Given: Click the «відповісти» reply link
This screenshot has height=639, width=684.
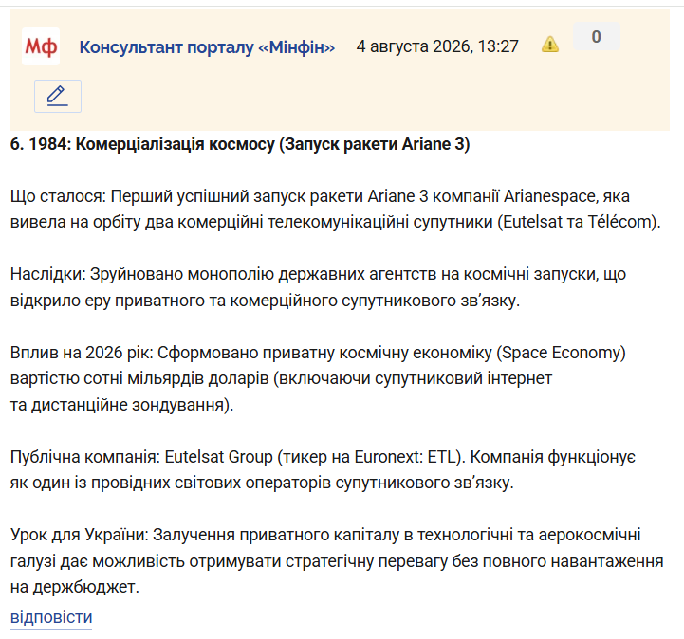Looking at the screenshot, I should 51,617.
